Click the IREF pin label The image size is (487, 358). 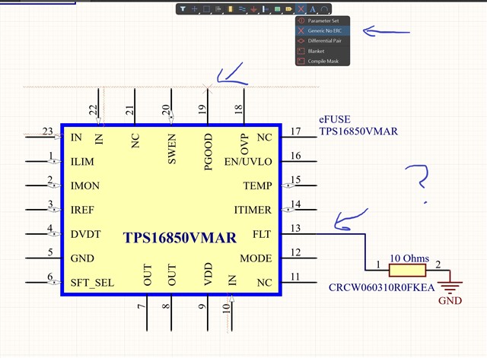pyautogui.click(x=82, y=210)
